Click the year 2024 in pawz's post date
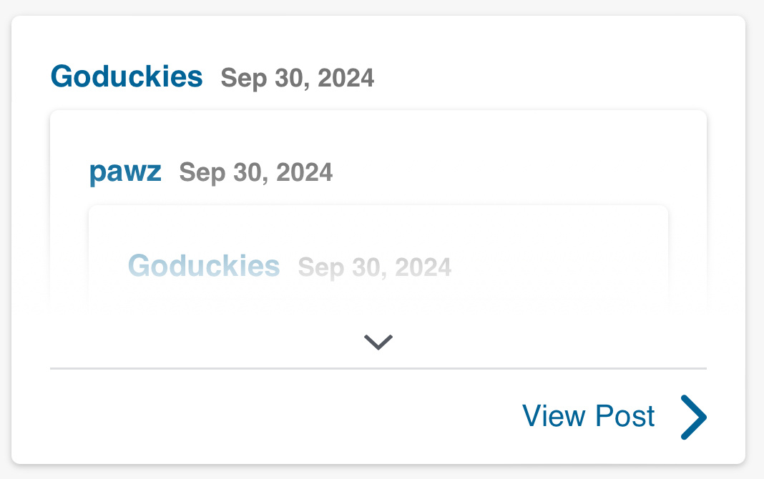764x479 pixels. pos(304,172)
